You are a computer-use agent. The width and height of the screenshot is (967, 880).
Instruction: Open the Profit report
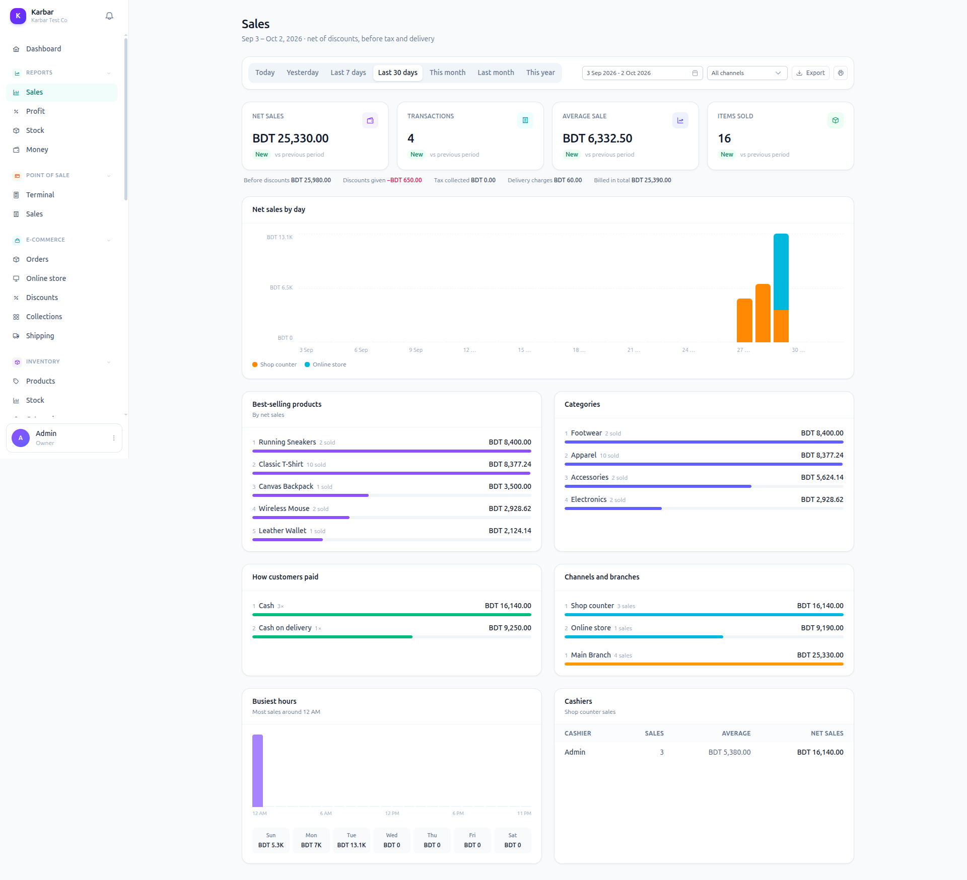pos(61,111)
